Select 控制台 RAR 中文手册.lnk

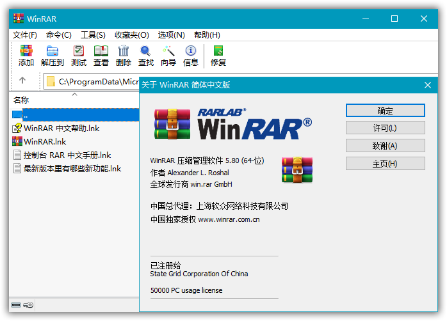[x=67, y=155]
